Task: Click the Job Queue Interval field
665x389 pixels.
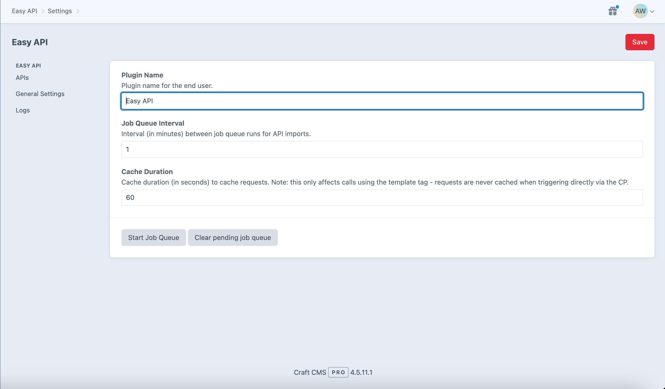Action: 382,149
